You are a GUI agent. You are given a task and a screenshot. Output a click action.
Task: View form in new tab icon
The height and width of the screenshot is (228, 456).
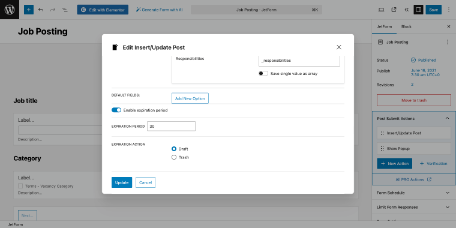394,10
